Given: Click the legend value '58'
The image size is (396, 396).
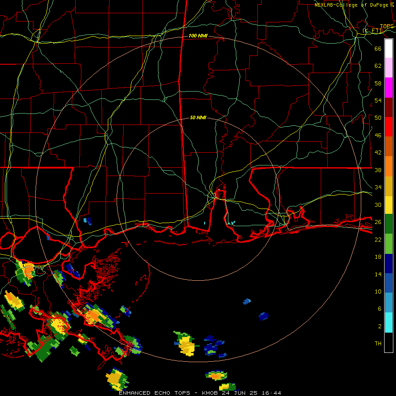Looking at the screenshot, I should (378, 83).
